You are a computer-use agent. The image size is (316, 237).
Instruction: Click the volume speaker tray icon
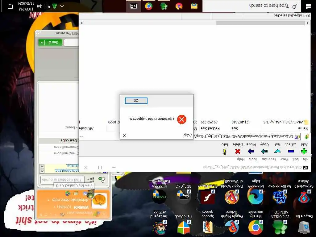point(40,6)
